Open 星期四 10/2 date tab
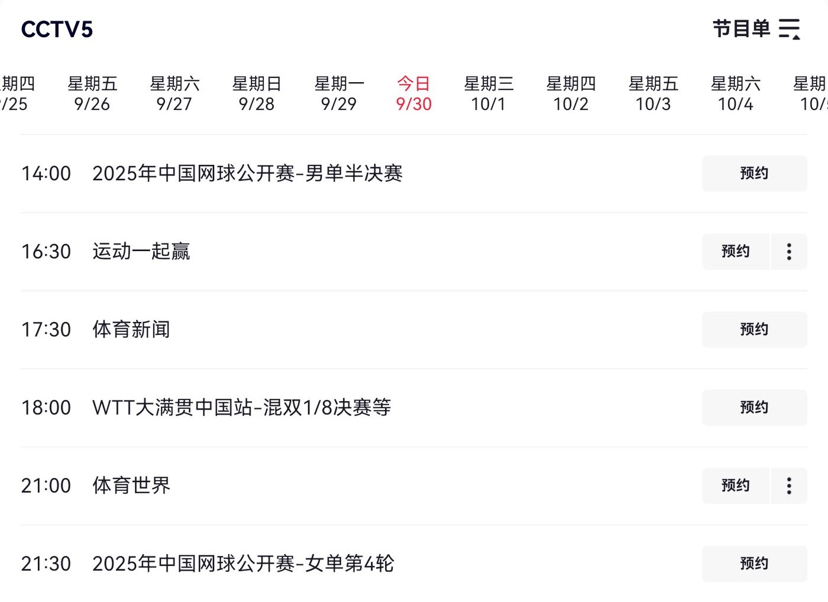 click(x=571, y=94)
